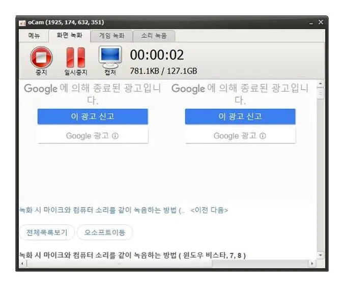Switch to the 화면 녹화 tab
The height and width of the screenshot is (287, 344).
click(x=69, y=36)
